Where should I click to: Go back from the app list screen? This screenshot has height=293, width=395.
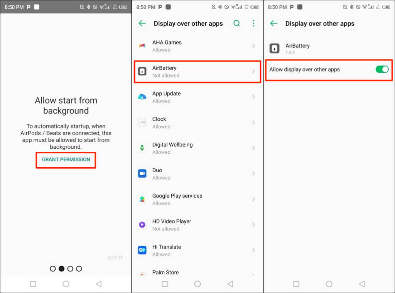pyautogui.click(x=142, y=23)
